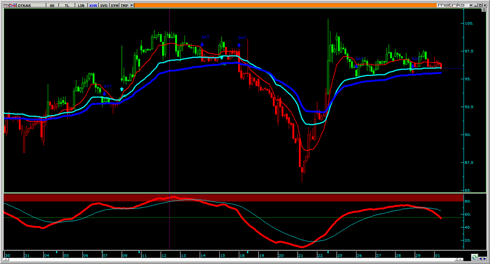Click the SAT sell signal near date 14
Viewport: 490px width, 264px height.
click(205, 37)
